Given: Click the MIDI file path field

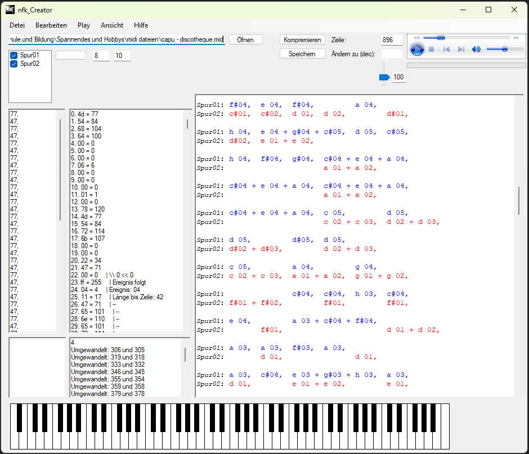Looking at the screenshot, I should 116,39.
